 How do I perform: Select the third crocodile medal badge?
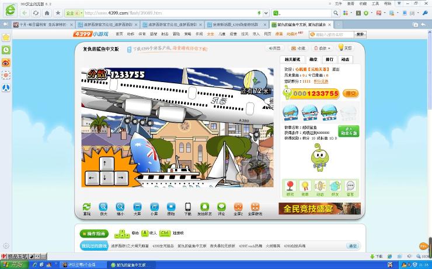click(329, 112)
